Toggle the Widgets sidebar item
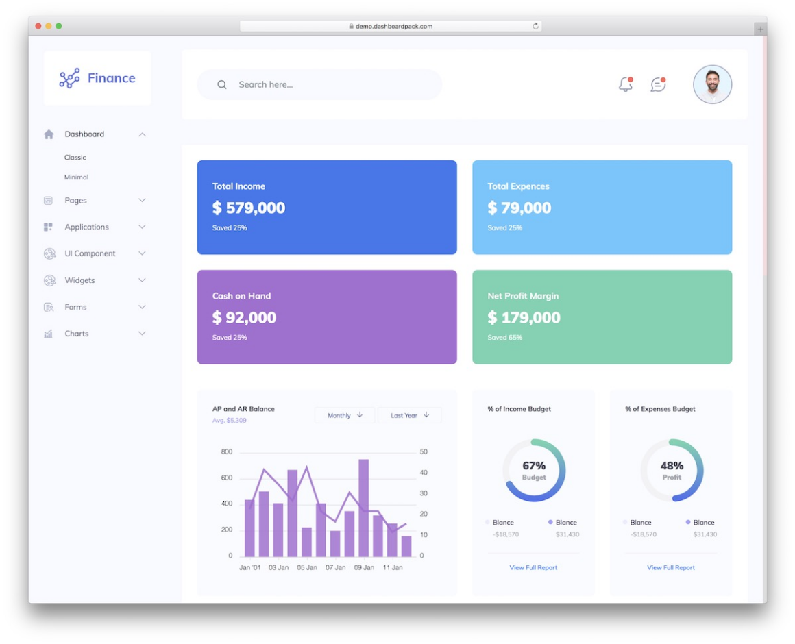Screen dimensions: 795x644 pos(80,280)
